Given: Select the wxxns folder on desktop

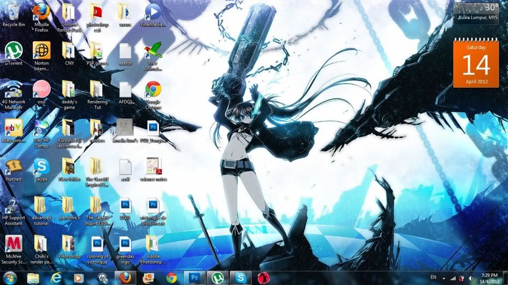Looking at the screenshot, I should (x=125, y=15).
